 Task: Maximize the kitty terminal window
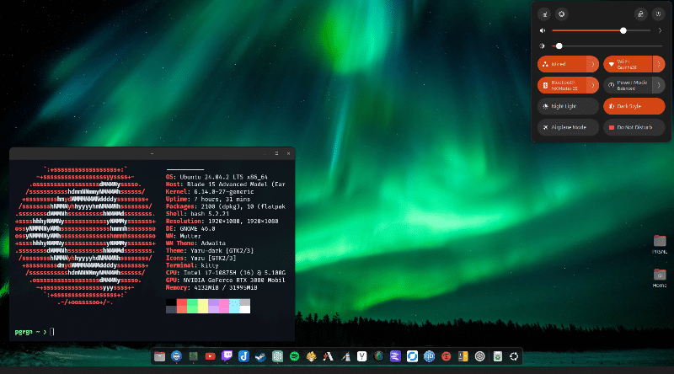point(276,153)
